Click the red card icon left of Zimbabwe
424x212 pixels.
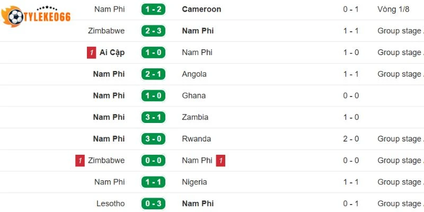pyautogui.click(x=80, y=161)
